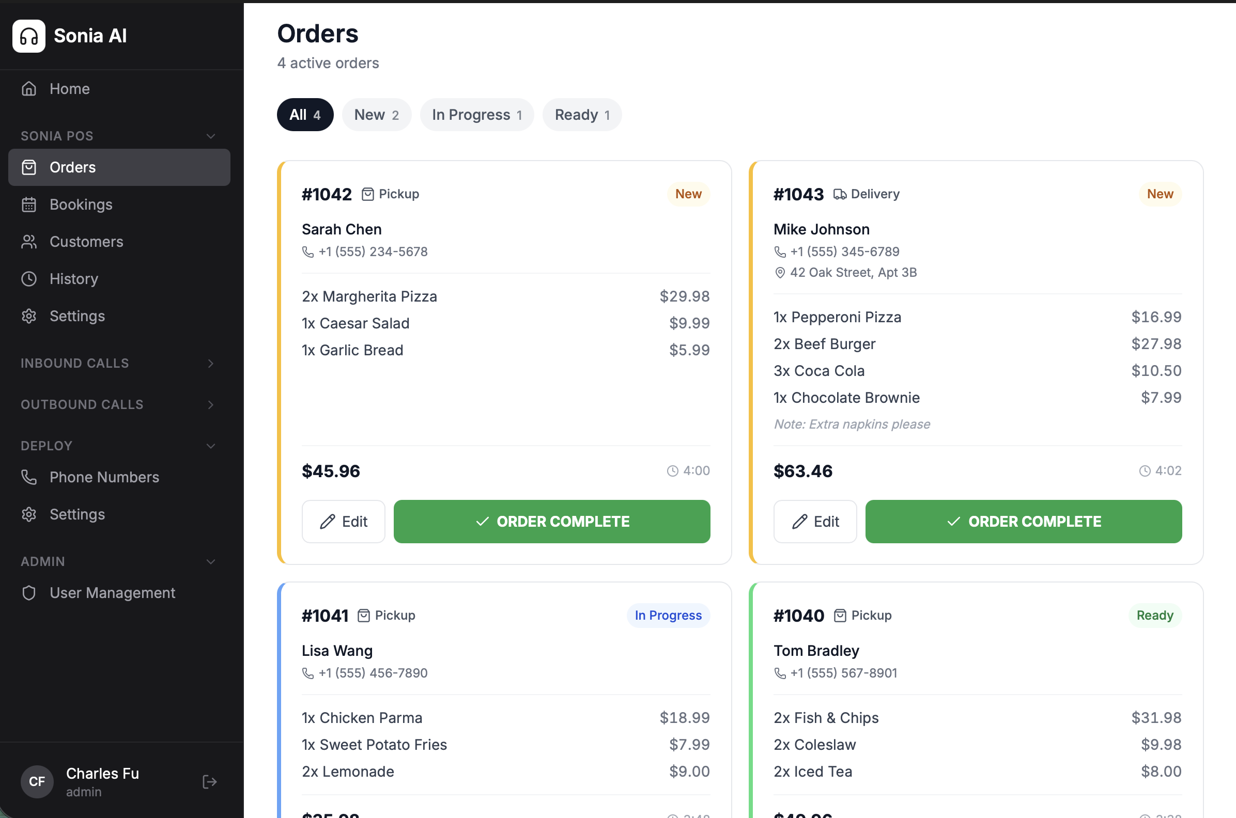The height and width of the screenshot is (818, 1236).
Task: Edit Mike Johnson's order #1043
Action: point(815,522)
